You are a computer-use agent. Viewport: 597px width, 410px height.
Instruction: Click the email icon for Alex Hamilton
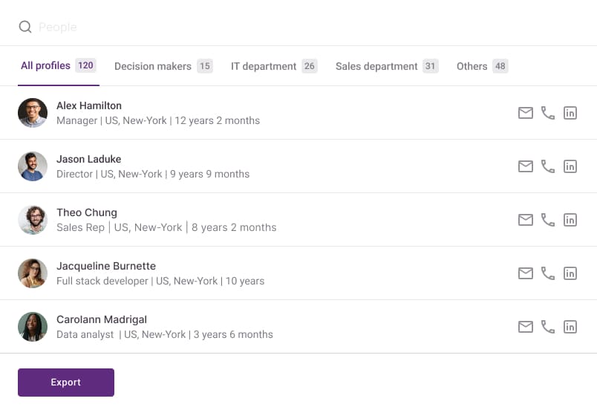pyautogui.click(x=526, y=113)
